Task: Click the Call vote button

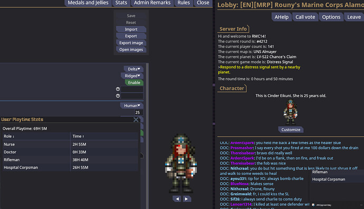Action: (305, 17)
